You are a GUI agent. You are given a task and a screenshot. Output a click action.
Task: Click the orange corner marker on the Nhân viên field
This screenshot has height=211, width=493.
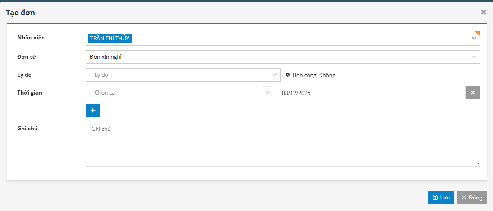pyautogui.click(x=478, y=33)
